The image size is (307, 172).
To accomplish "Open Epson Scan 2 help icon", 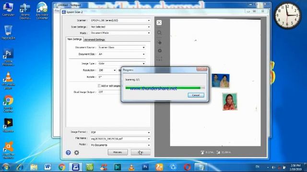I will pos(68,152).
